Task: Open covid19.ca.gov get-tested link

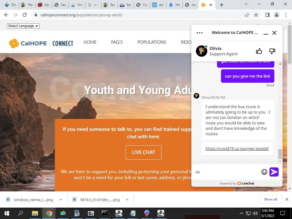Action: coord(237,148)
